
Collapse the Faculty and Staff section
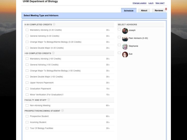[x=49, y=100]
